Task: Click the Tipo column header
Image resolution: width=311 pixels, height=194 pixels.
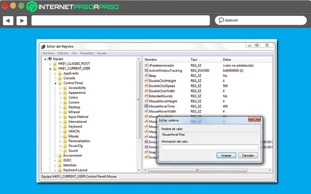Action: (x=194, y=60)
